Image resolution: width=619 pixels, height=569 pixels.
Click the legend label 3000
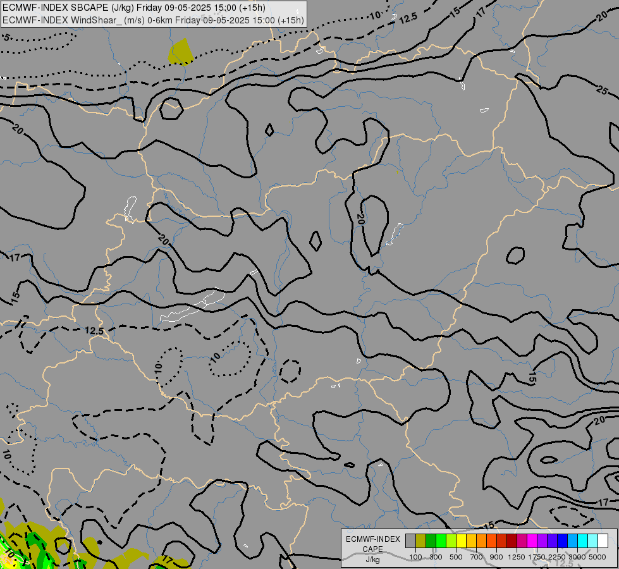[577, 557]
